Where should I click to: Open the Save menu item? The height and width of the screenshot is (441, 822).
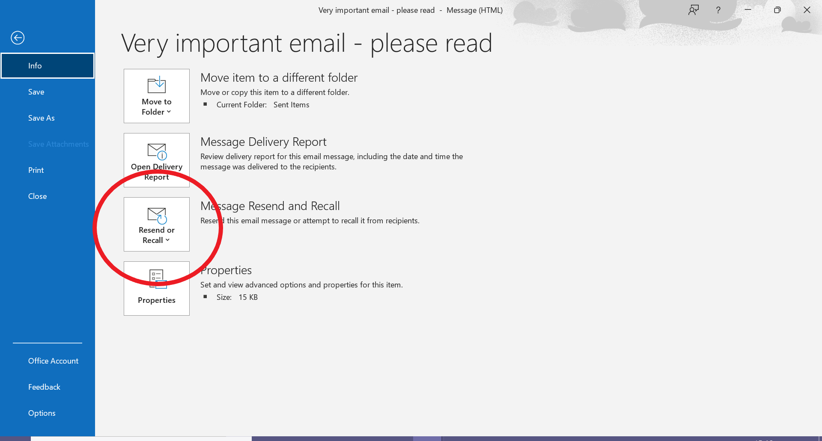[48, 92]
